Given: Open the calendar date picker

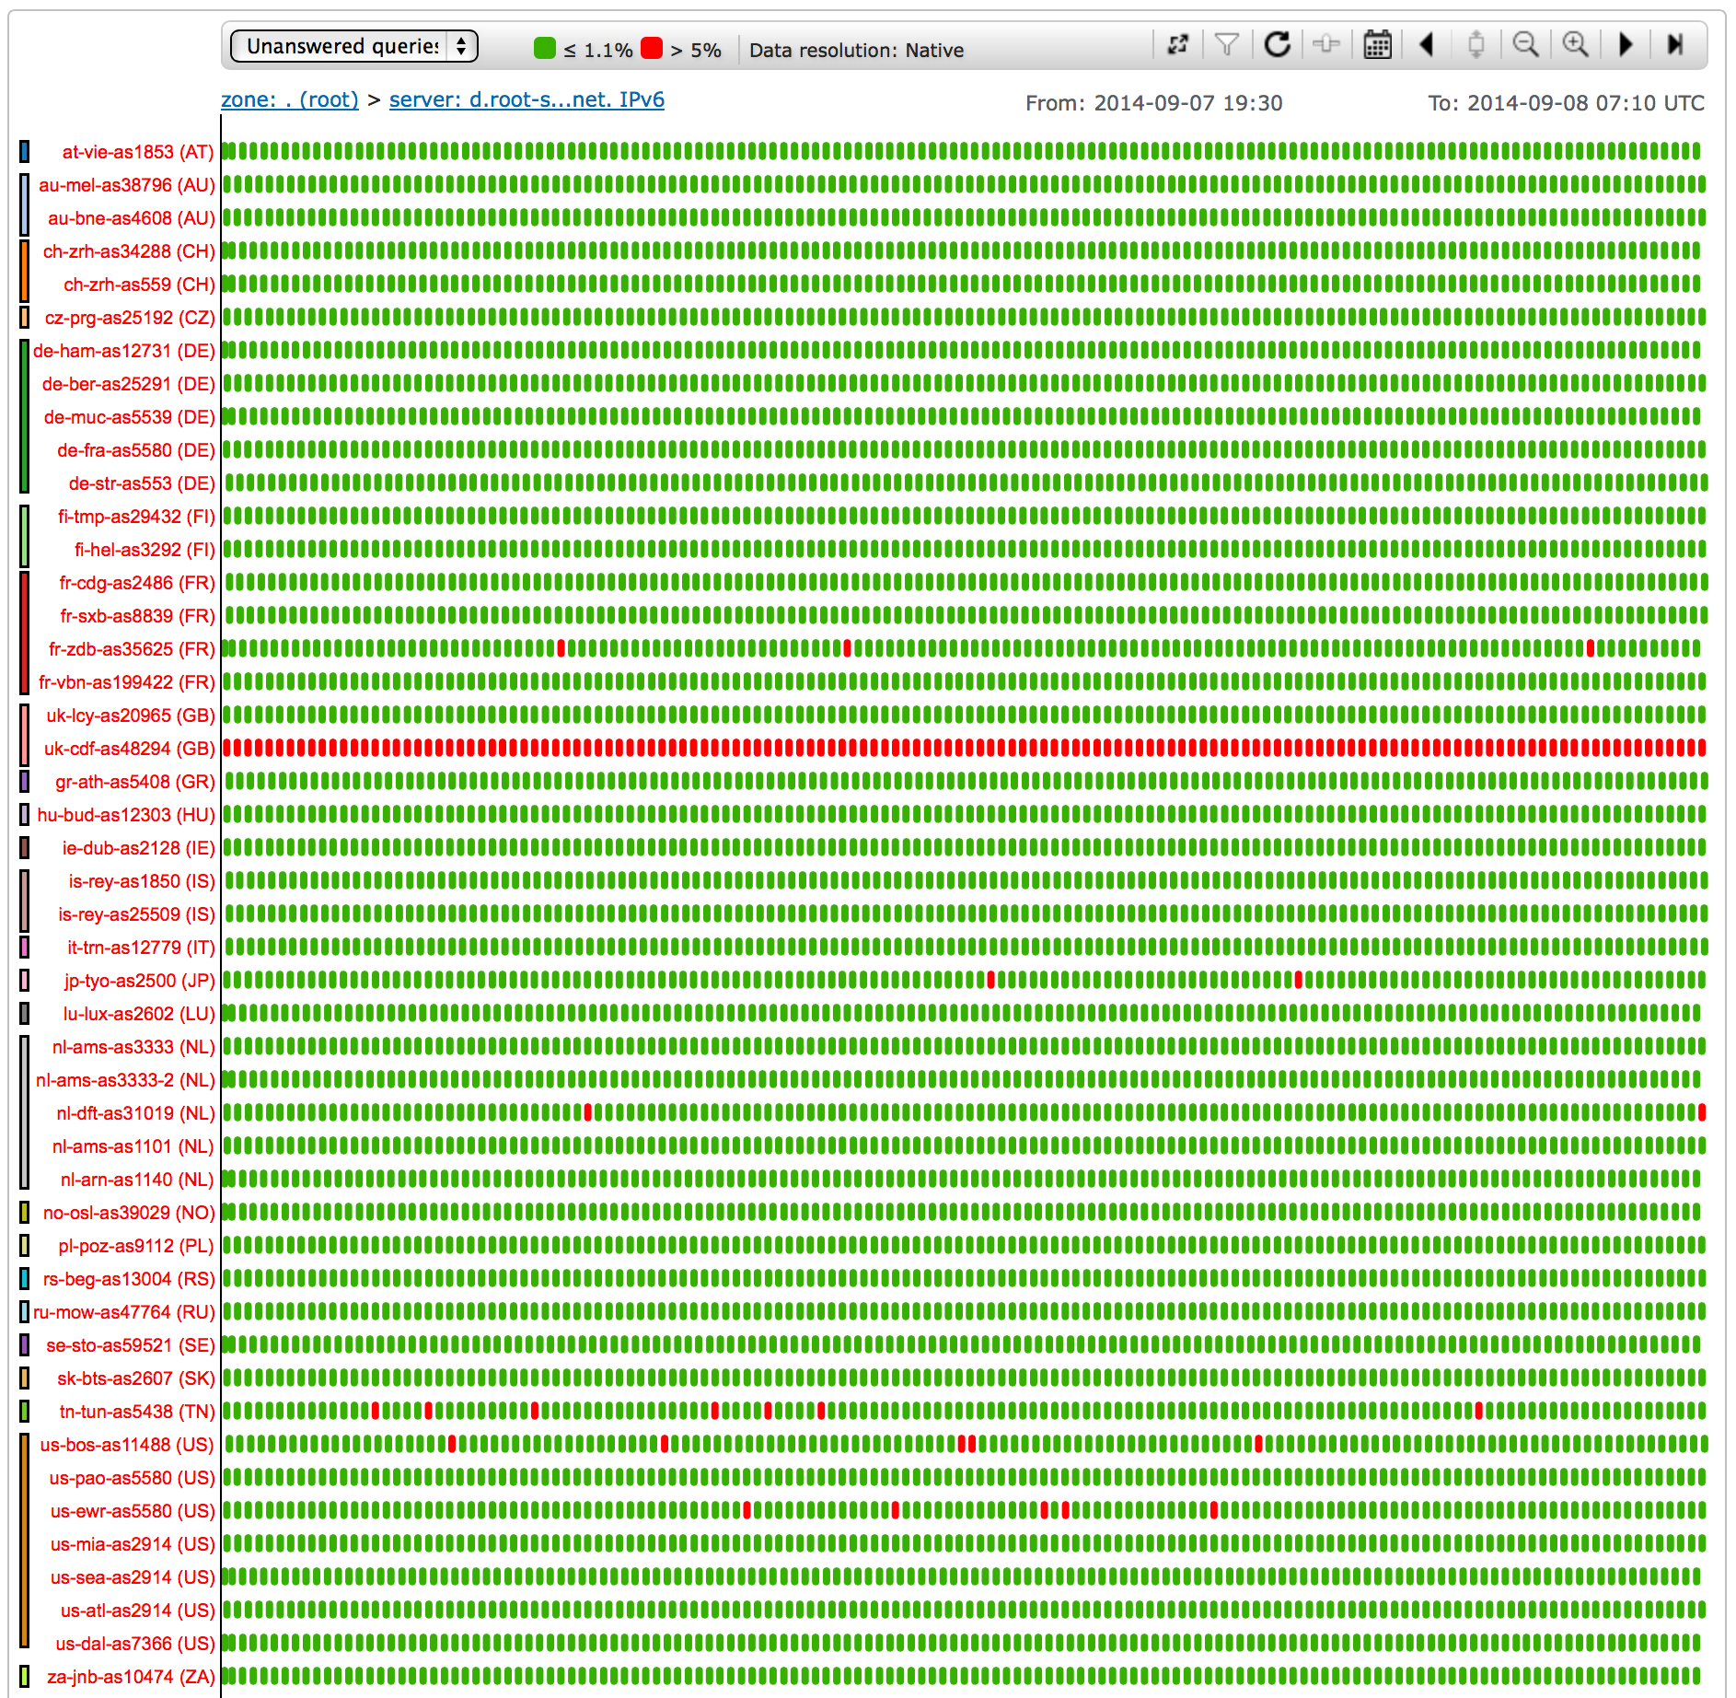Looking at the screenshot, I should [1377, 45].
